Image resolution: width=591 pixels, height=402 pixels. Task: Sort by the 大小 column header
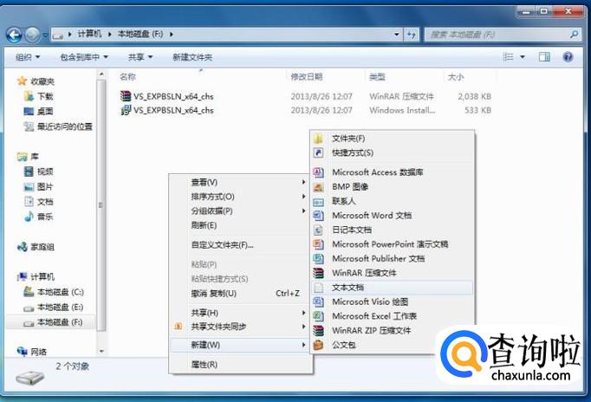(455, 77)
